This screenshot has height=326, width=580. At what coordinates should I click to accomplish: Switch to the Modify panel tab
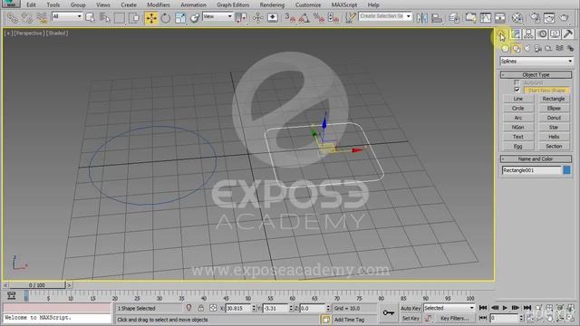coord(516,34)
